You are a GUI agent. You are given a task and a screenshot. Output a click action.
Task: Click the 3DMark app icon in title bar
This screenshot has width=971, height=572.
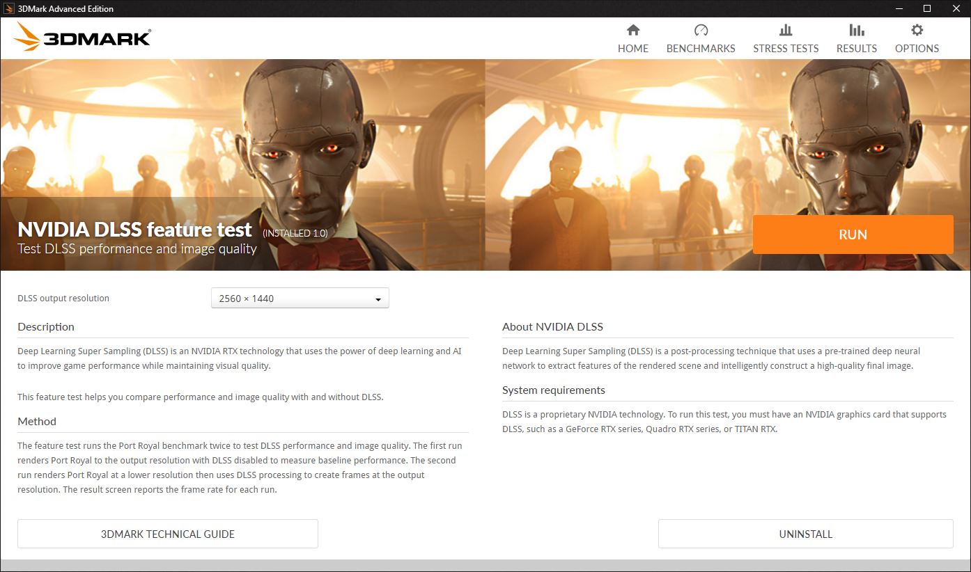point(10,8)
